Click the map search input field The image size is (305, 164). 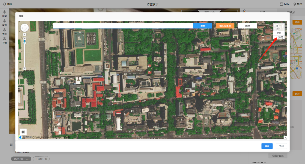pyautogui.click(x=123, y=26)
